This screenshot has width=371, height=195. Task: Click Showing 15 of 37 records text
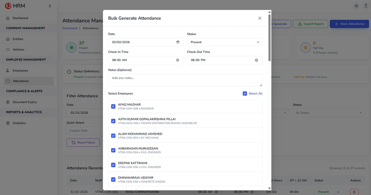(x=347, y=168)
